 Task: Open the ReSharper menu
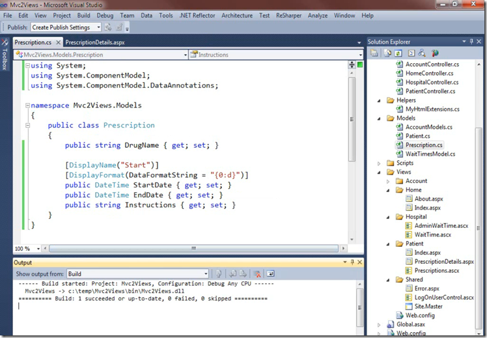tap(288, 16)
